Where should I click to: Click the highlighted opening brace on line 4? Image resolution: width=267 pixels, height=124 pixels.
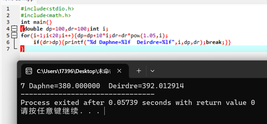point(22,29)
